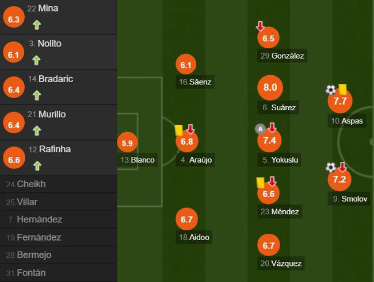Click the red substitution arrow on González
The image size is (374, 282).
pyautogui.click(x=260, y=26)
